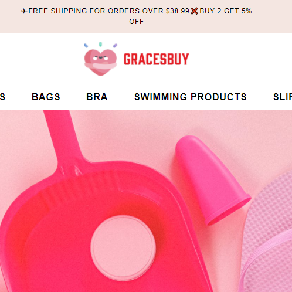The width and height of the screenshot is (292, 292).
Task: Open the BAGS menu category
Action: click(46, 97)
